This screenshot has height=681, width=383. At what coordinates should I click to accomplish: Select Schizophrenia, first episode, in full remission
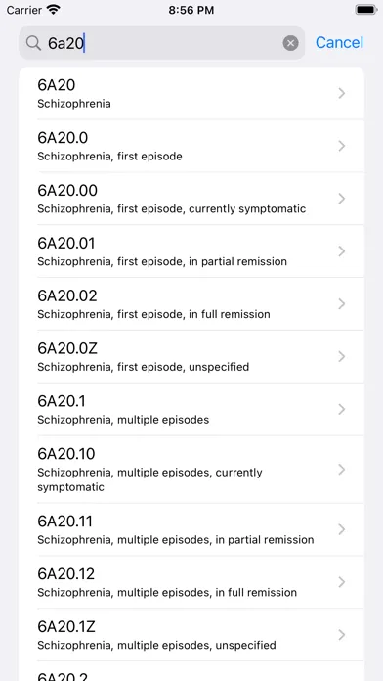pos(153,314)
